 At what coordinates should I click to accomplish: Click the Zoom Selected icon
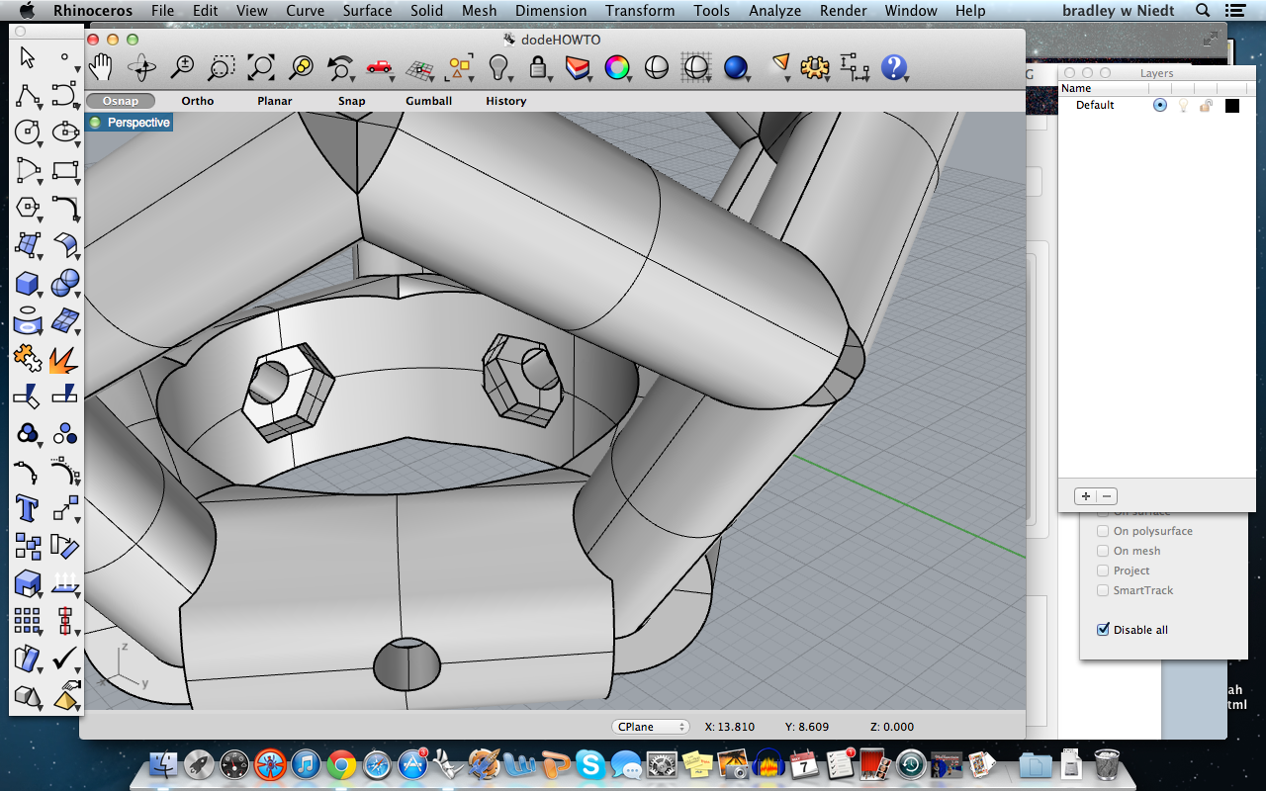[x=301, y=67]
